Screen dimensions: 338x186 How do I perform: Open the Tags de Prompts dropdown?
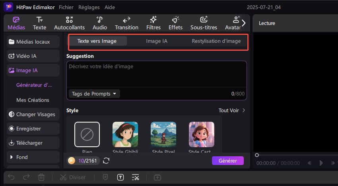(94, 94)
